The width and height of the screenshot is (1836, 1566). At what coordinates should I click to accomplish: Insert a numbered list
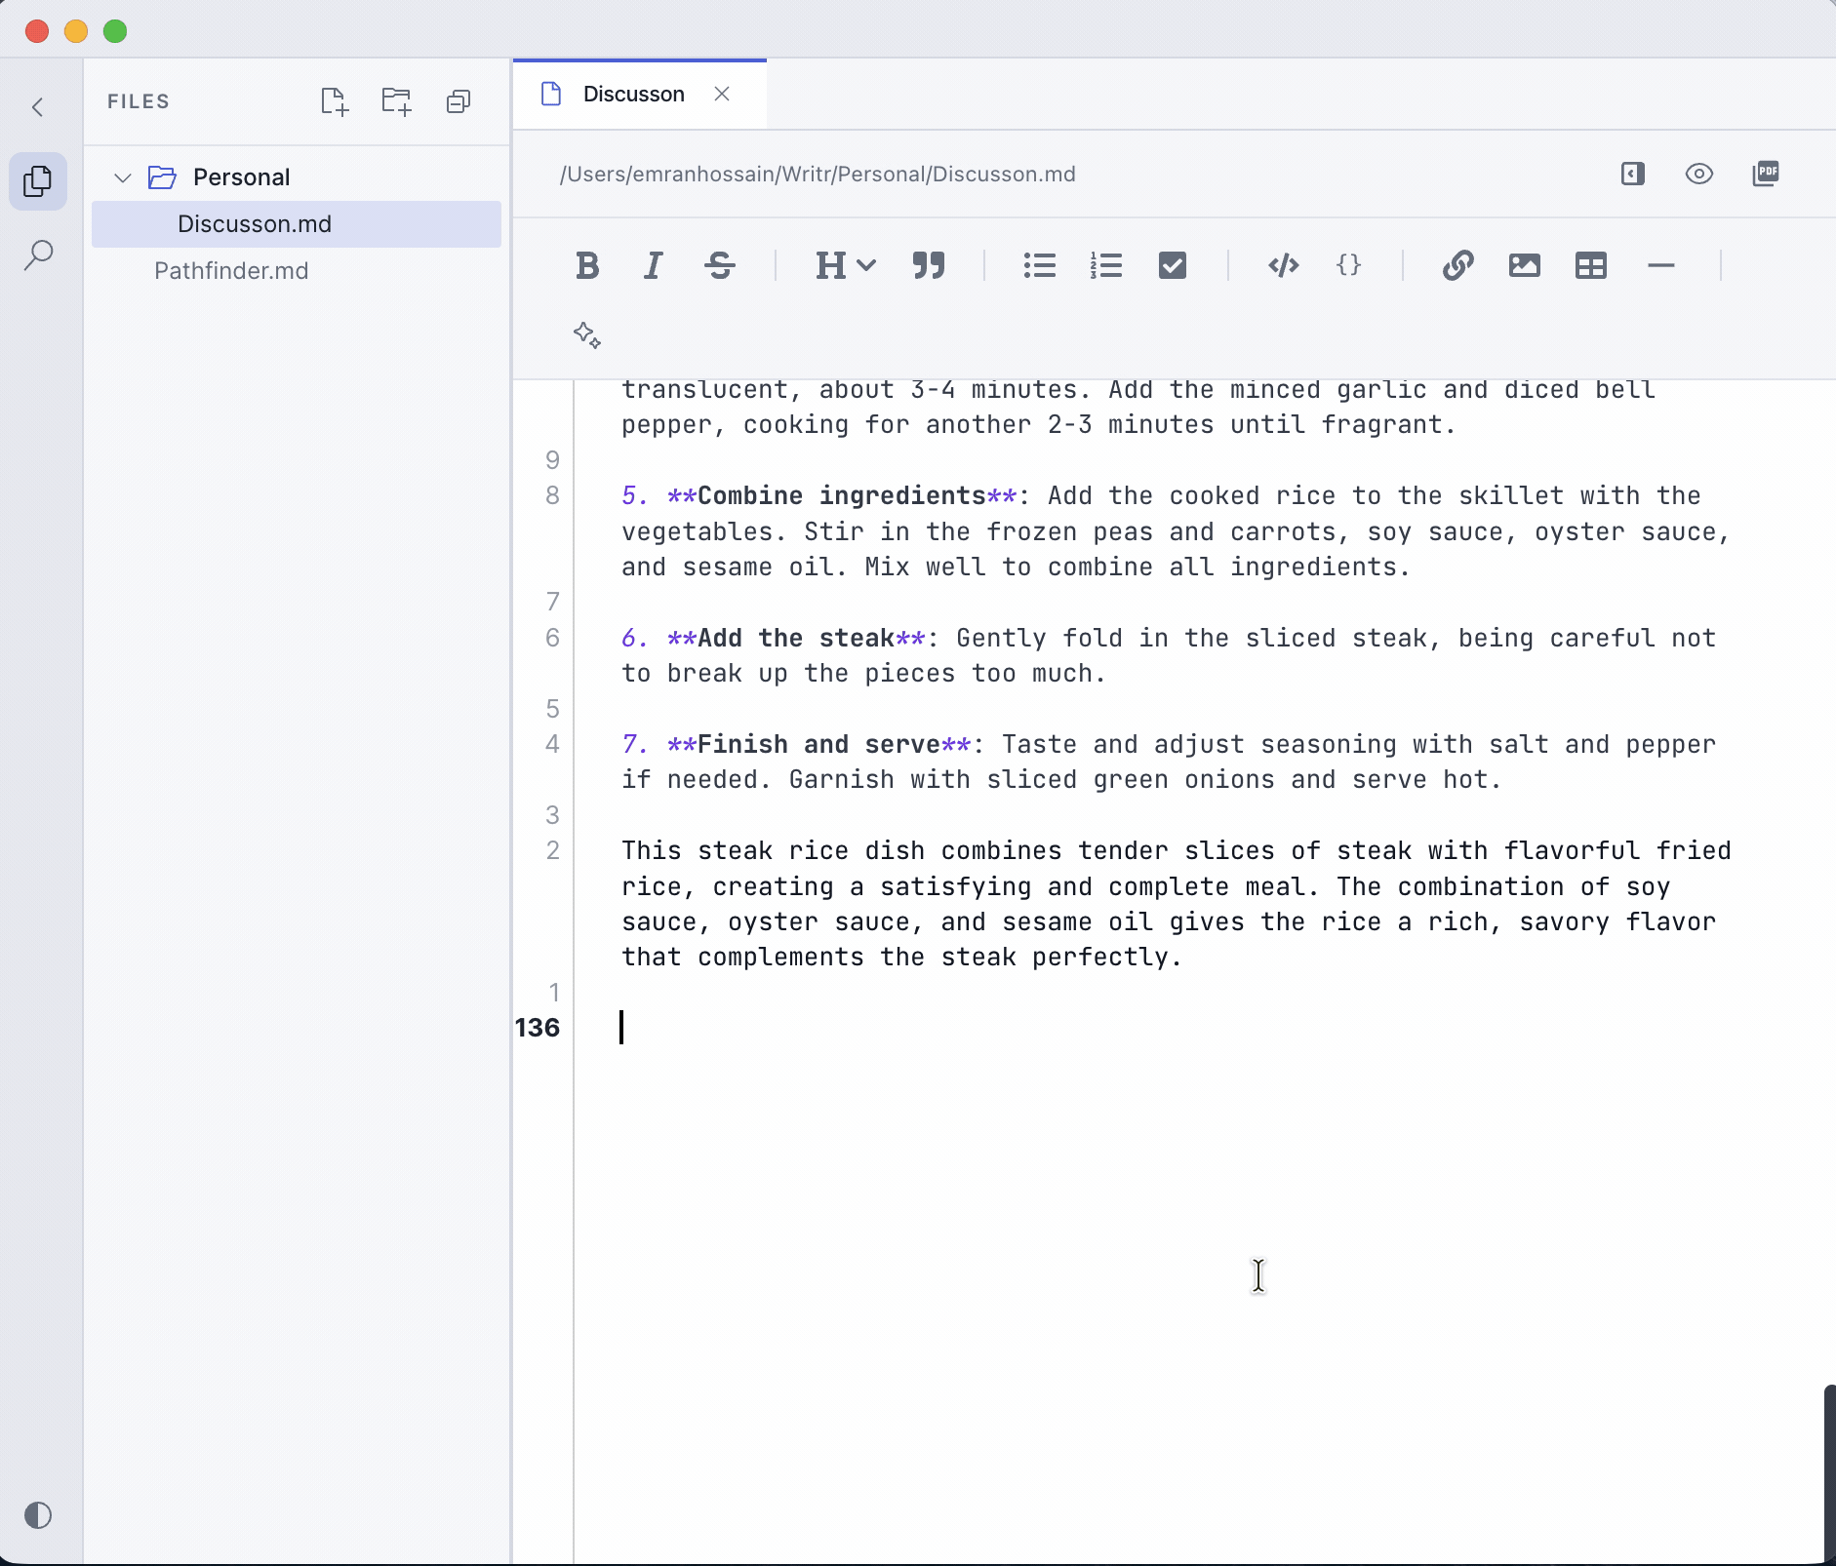[1106, 265]
